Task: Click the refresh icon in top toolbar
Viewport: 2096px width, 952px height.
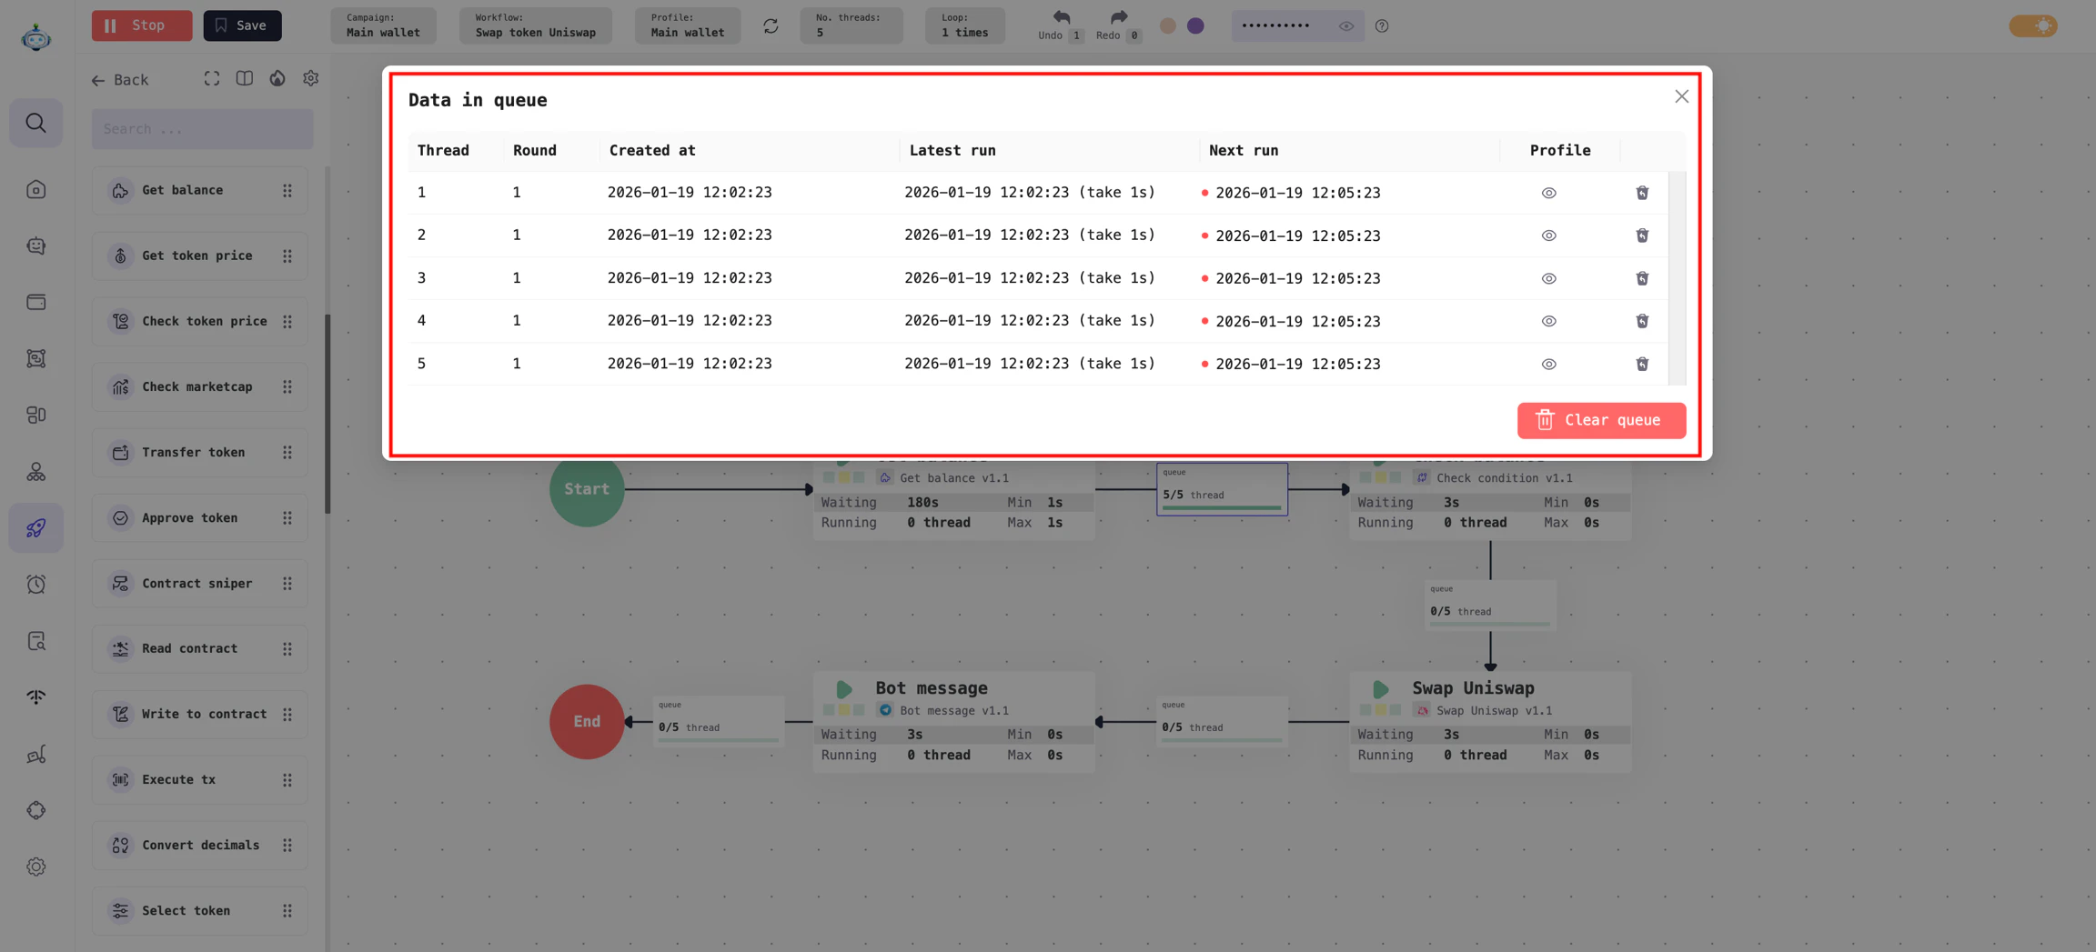Action: pyautogui.click(x=771, y=25)
